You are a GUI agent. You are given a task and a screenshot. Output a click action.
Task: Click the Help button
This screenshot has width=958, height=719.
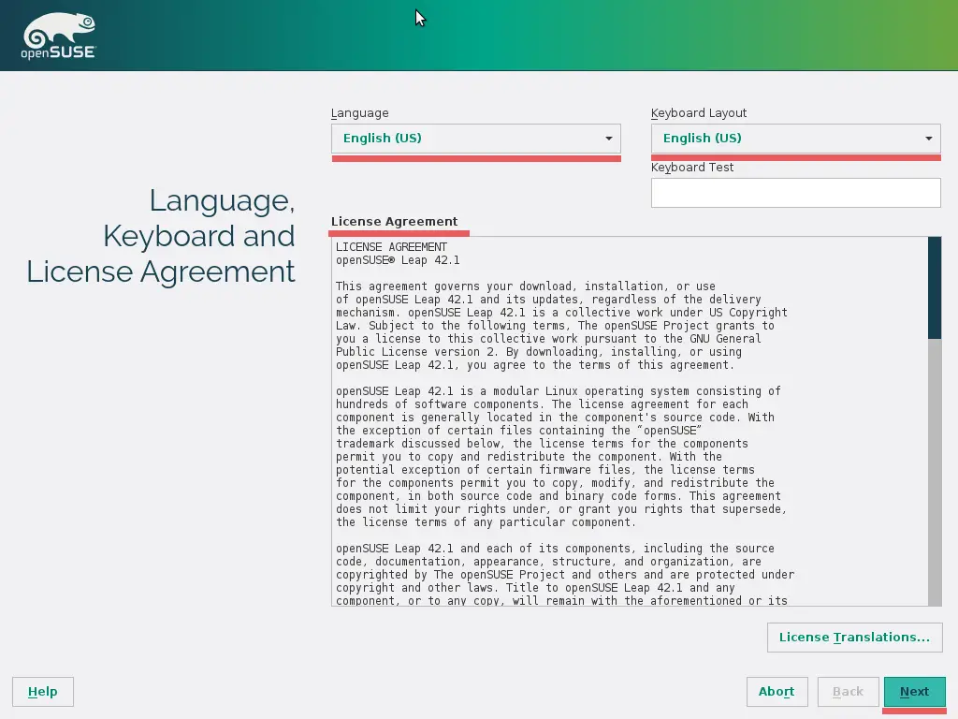[x=43, y=692]
